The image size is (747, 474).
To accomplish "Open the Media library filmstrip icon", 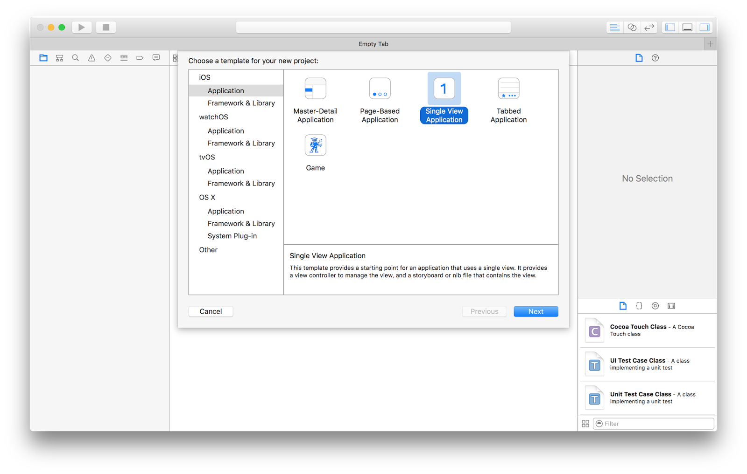I will pos(671,306).
